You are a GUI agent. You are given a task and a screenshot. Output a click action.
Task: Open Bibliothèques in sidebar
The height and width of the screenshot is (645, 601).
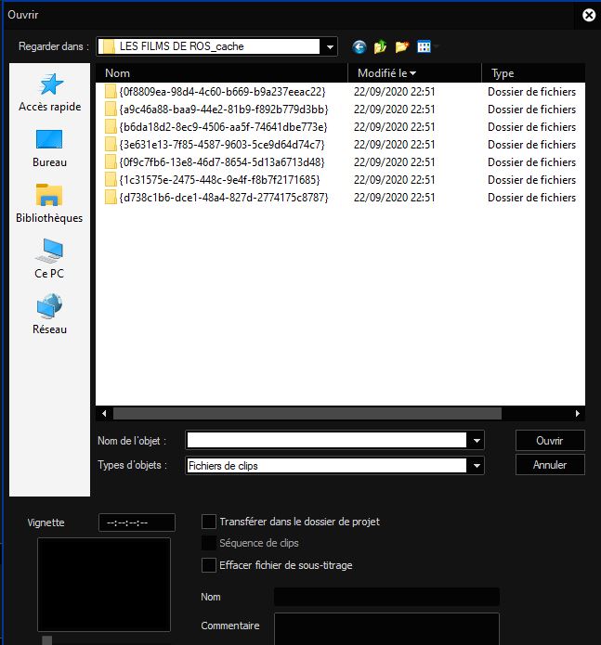pos(49,203)
